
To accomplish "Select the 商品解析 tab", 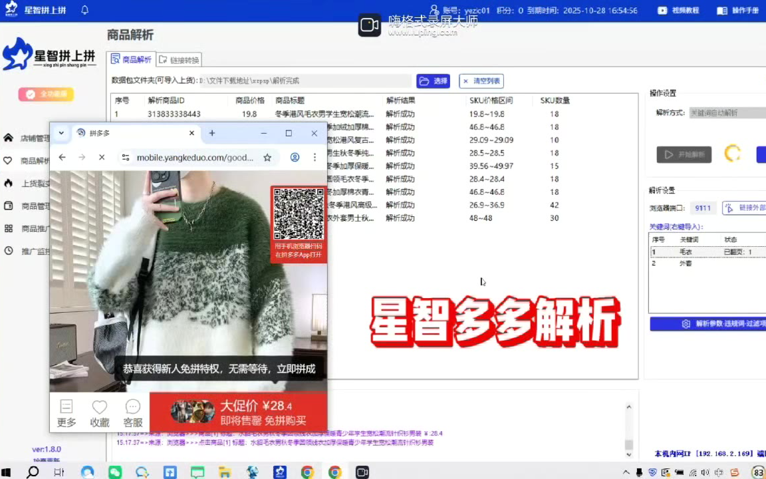I will click(x=132, y=59).
